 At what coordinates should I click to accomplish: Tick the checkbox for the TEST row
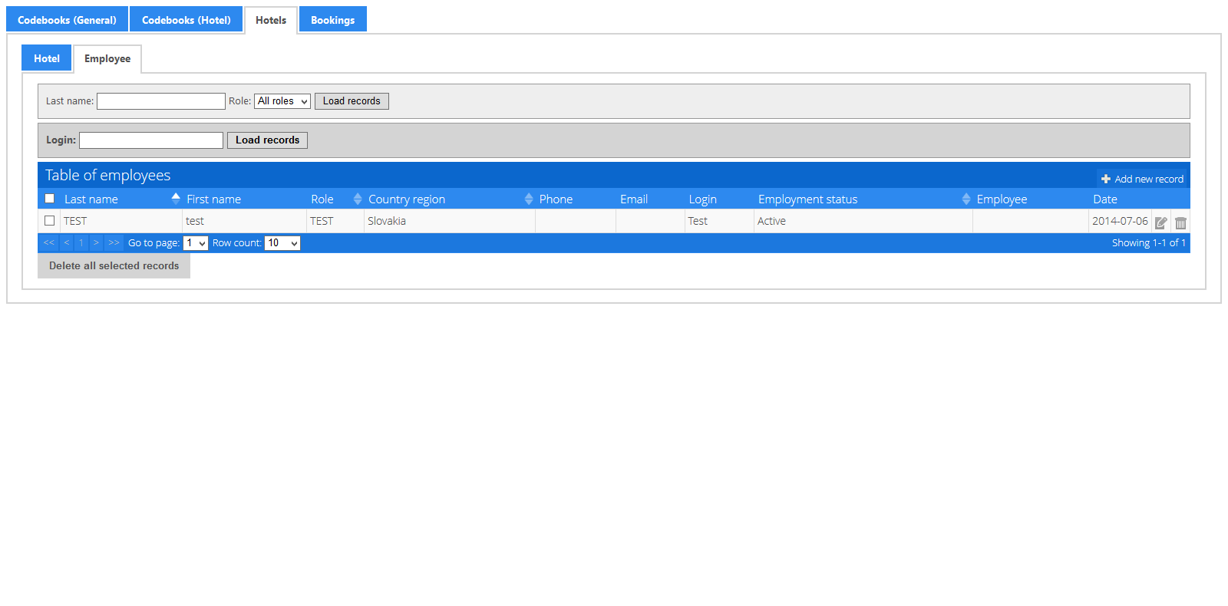[x=50, y=220]
